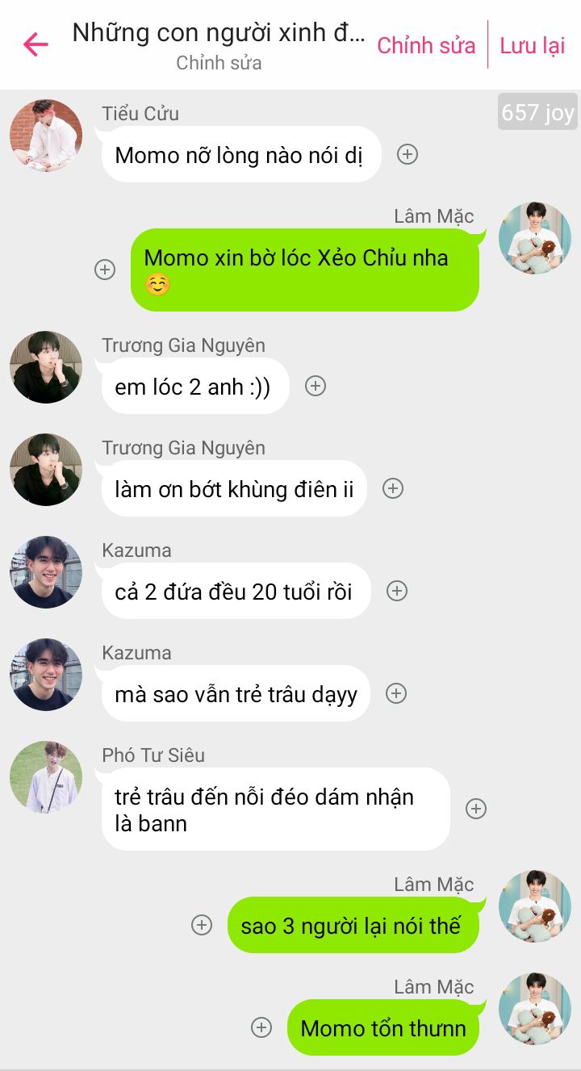Viewport: 581px width, 1071px height.
Task: Select the "657 joy" badge
Action: 537,112
